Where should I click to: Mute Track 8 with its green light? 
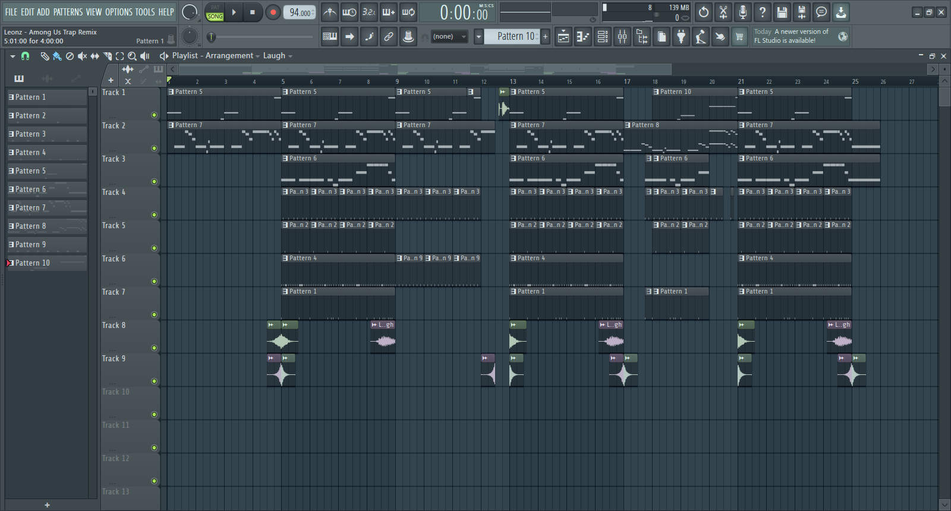(154, 348)
